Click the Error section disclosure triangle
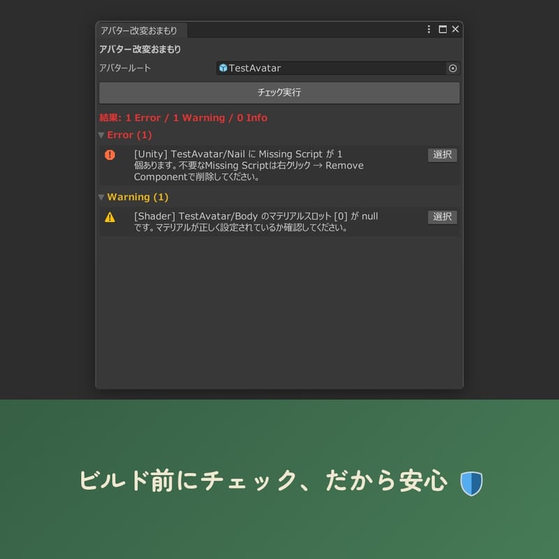The width and height of the screenshot is (559, 559). click(x=102, y=135)
